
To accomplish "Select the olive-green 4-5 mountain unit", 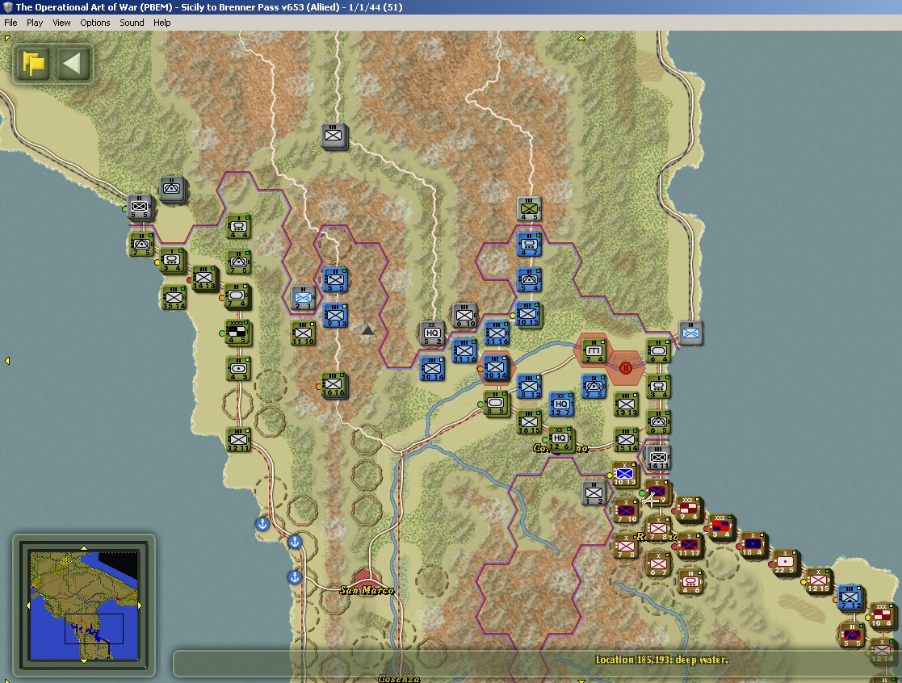I will tap(529, 209).
